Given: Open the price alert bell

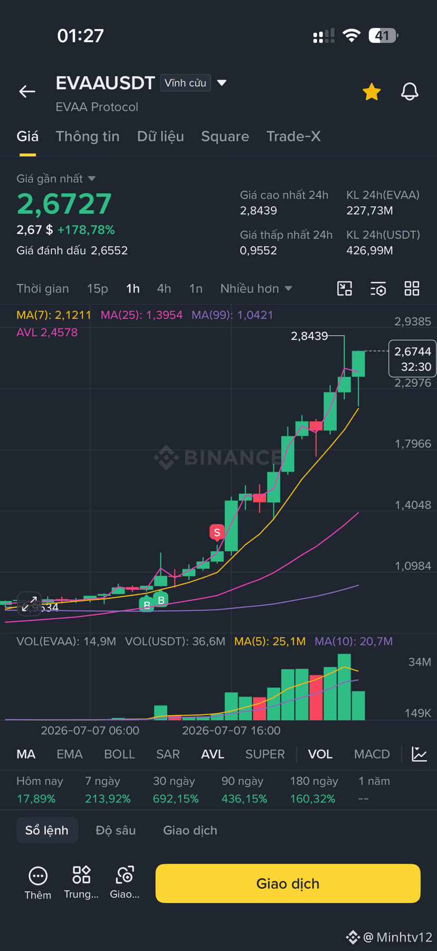Looking at the screenshot, I should tap(410, 92).
